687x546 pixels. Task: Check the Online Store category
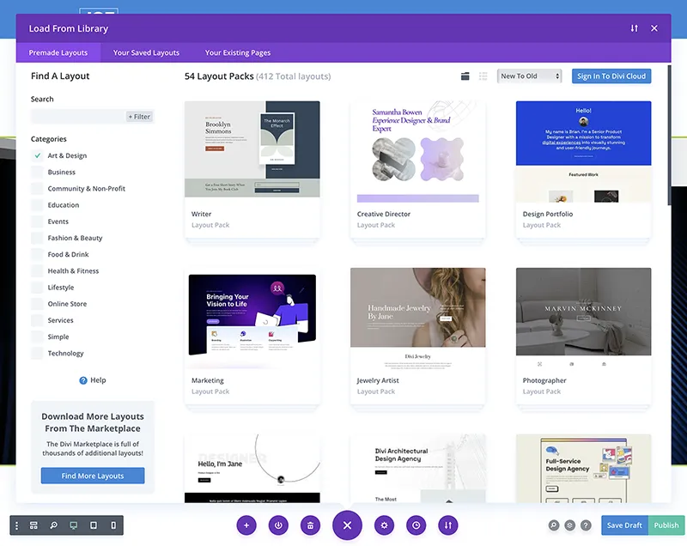click(x=38, y=304)
